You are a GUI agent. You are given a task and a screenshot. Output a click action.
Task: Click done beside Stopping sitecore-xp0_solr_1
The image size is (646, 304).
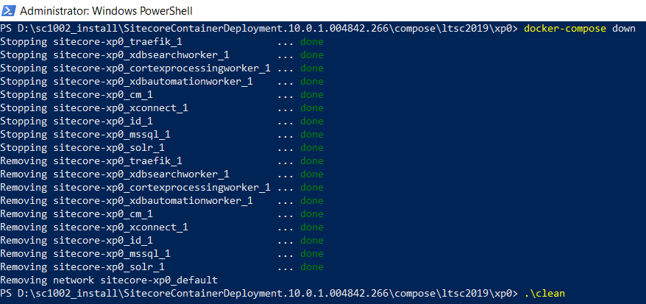(311, 148)
